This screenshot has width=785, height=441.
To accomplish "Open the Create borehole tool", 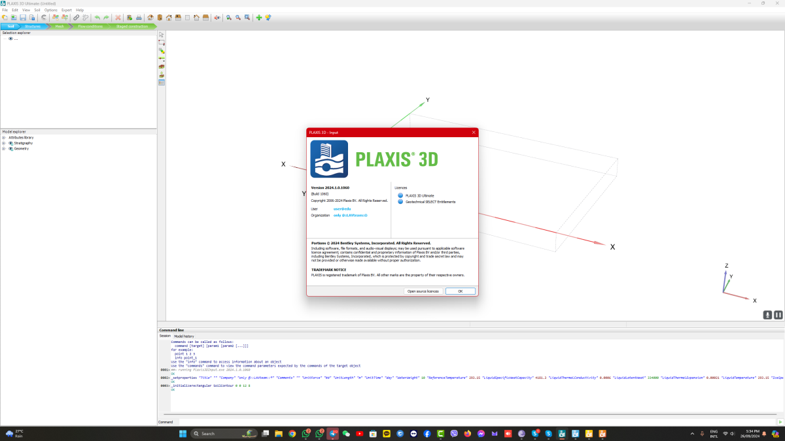I will 161,50.
